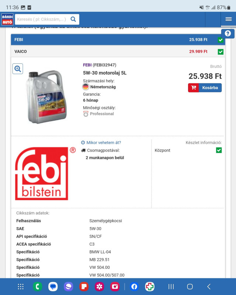Click the delivery truck icon
The image size is (236, 295).
tap(83, 150)
